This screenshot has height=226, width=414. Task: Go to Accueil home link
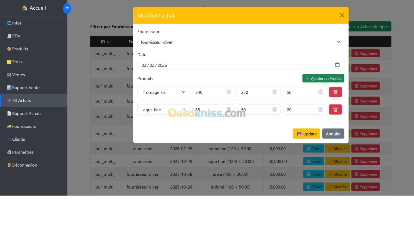(x=34, y=8)
